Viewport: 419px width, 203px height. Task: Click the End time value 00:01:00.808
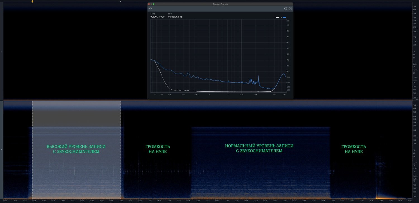tap(175, 17)
